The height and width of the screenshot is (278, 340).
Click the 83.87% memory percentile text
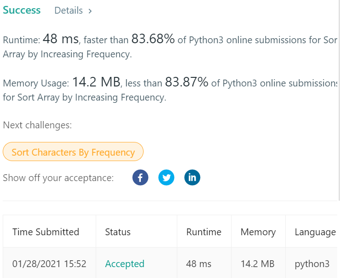[186, 82]
